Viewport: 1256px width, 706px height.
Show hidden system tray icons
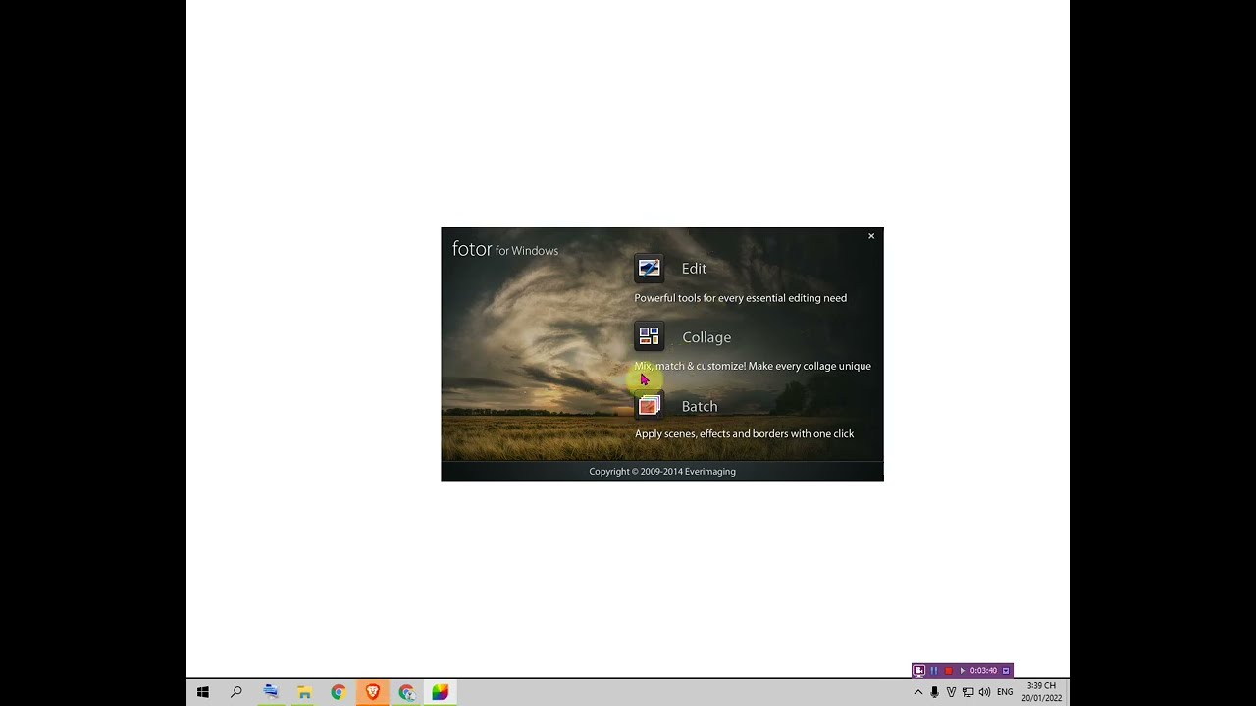click(918, 692)
